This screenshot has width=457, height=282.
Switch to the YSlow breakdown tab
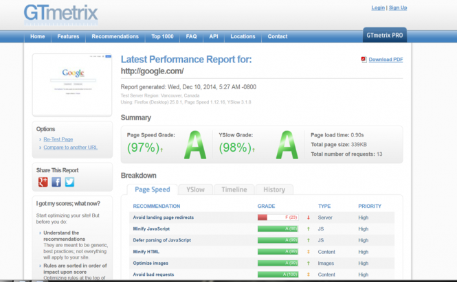tap(196, 190)
